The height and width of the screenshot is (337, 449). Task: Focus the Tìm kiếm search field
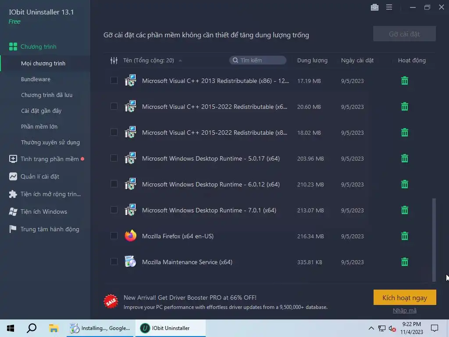click(258, 60)
